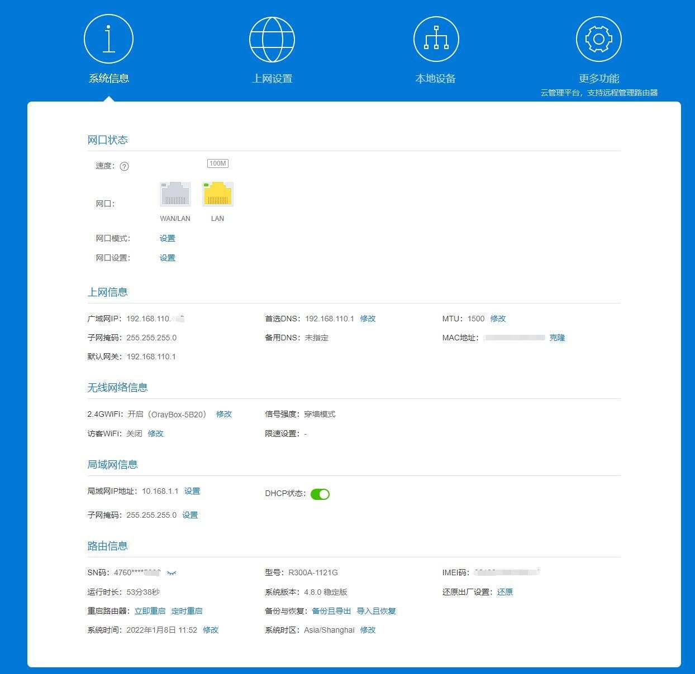Screen dimensions: 695x674
Task: Switch to the 更多功能 tab label
Action: [x=599, y=79]
